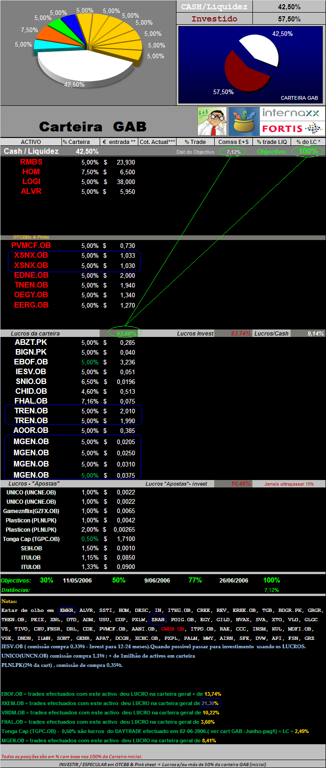Viewport: 326px width, 768px height.
Task: Select the SEIH.OB row label
Action: click(x=31, y=548)
